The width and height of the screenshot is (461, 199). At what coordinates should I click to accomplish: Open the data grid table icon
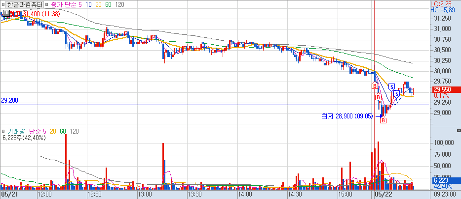(6, 13)
